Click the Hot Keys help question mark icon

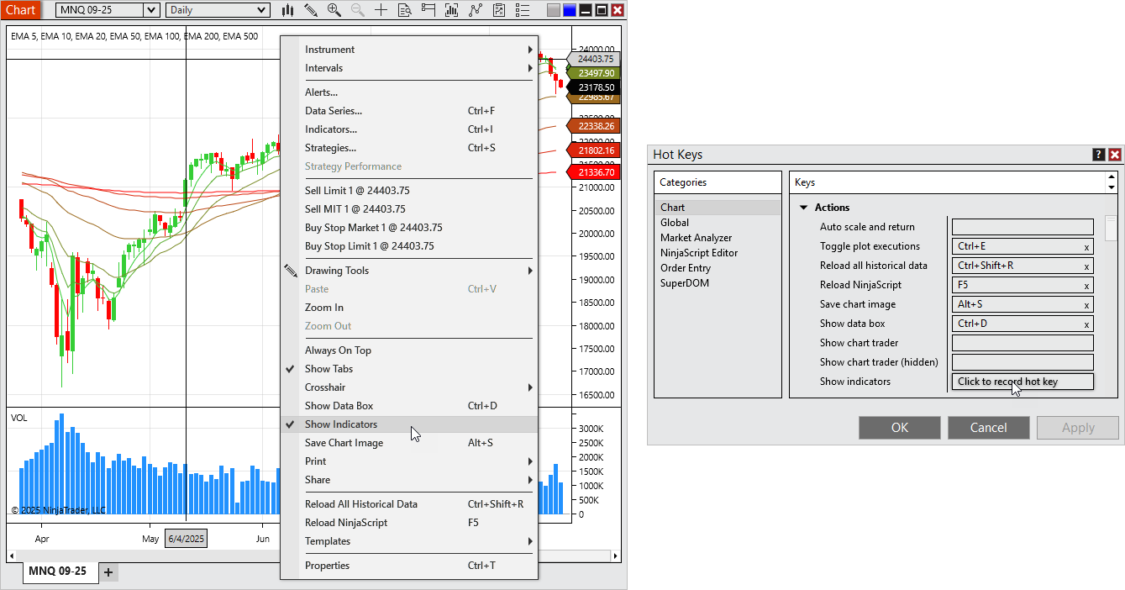1098,155
